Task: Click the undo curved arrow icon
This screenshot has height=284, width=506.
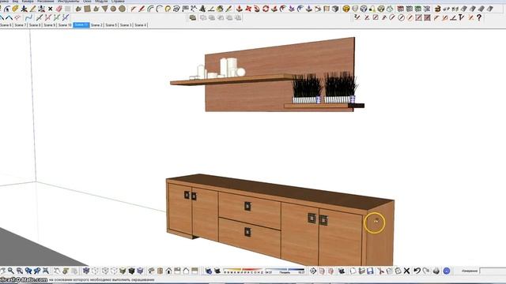Action: 417,271
